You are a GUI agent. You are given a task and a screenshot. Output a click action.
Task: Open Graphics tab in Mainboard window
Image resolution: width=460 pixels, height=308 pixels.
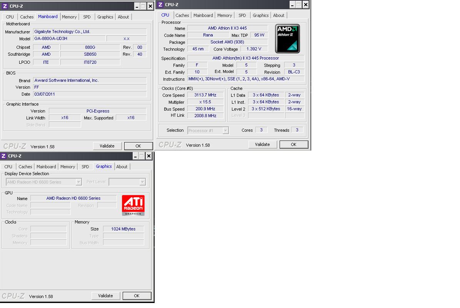coord(105,17)
